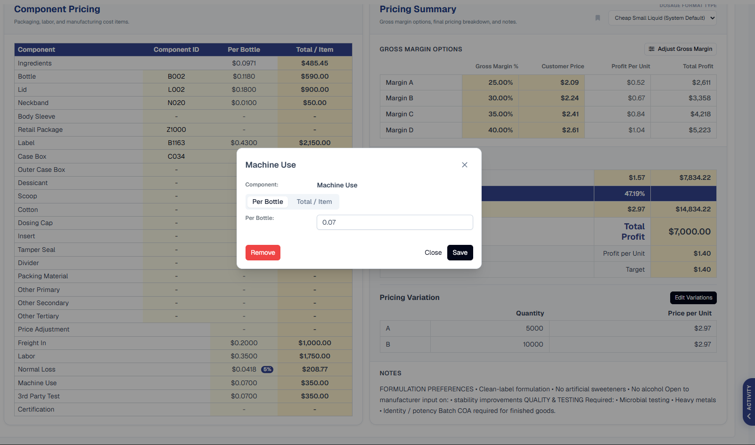This screenshot has width=755, height=445.
Task: Click the 47.19% margin cell
Action: tap(622, 194)
